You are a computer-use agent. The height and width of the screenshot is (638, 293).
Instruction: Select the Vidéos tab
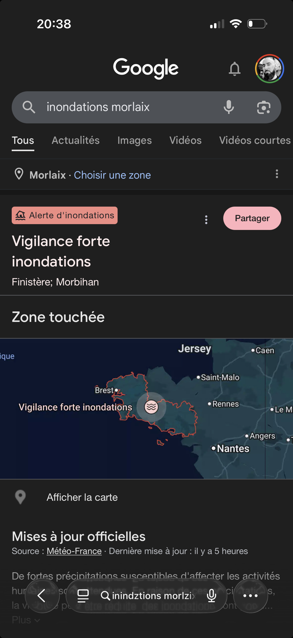(185, 140)
